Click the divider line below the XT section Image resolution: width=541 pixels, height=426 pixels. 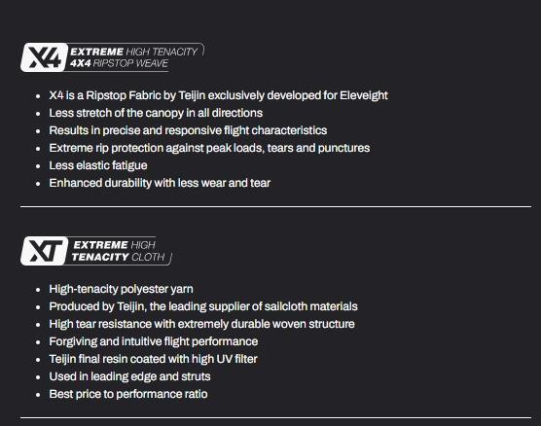(275, 417)
